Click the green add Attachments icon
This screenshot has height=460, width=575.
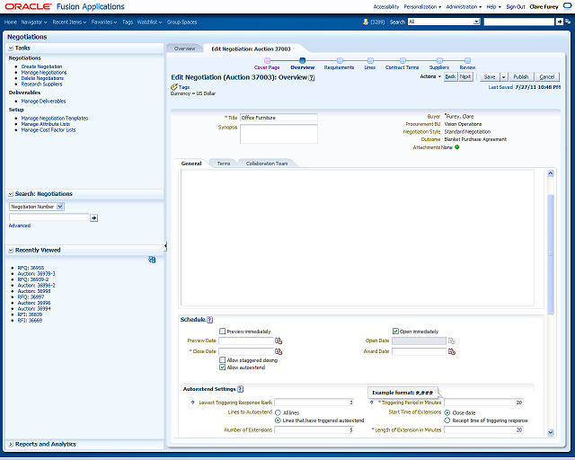457,147
